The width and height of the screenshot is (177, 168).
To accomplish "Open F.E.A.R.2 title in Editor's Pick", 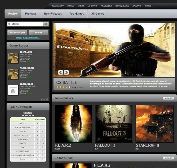I will 102,165.
